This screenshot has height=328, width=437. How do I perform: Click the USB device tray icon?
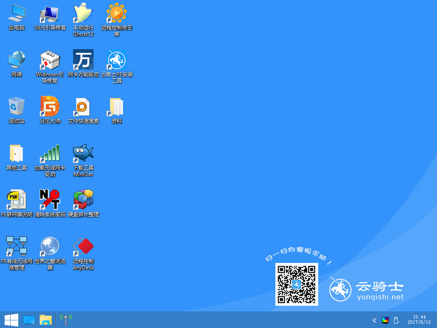pyautogui.click(x=396, y=320)
